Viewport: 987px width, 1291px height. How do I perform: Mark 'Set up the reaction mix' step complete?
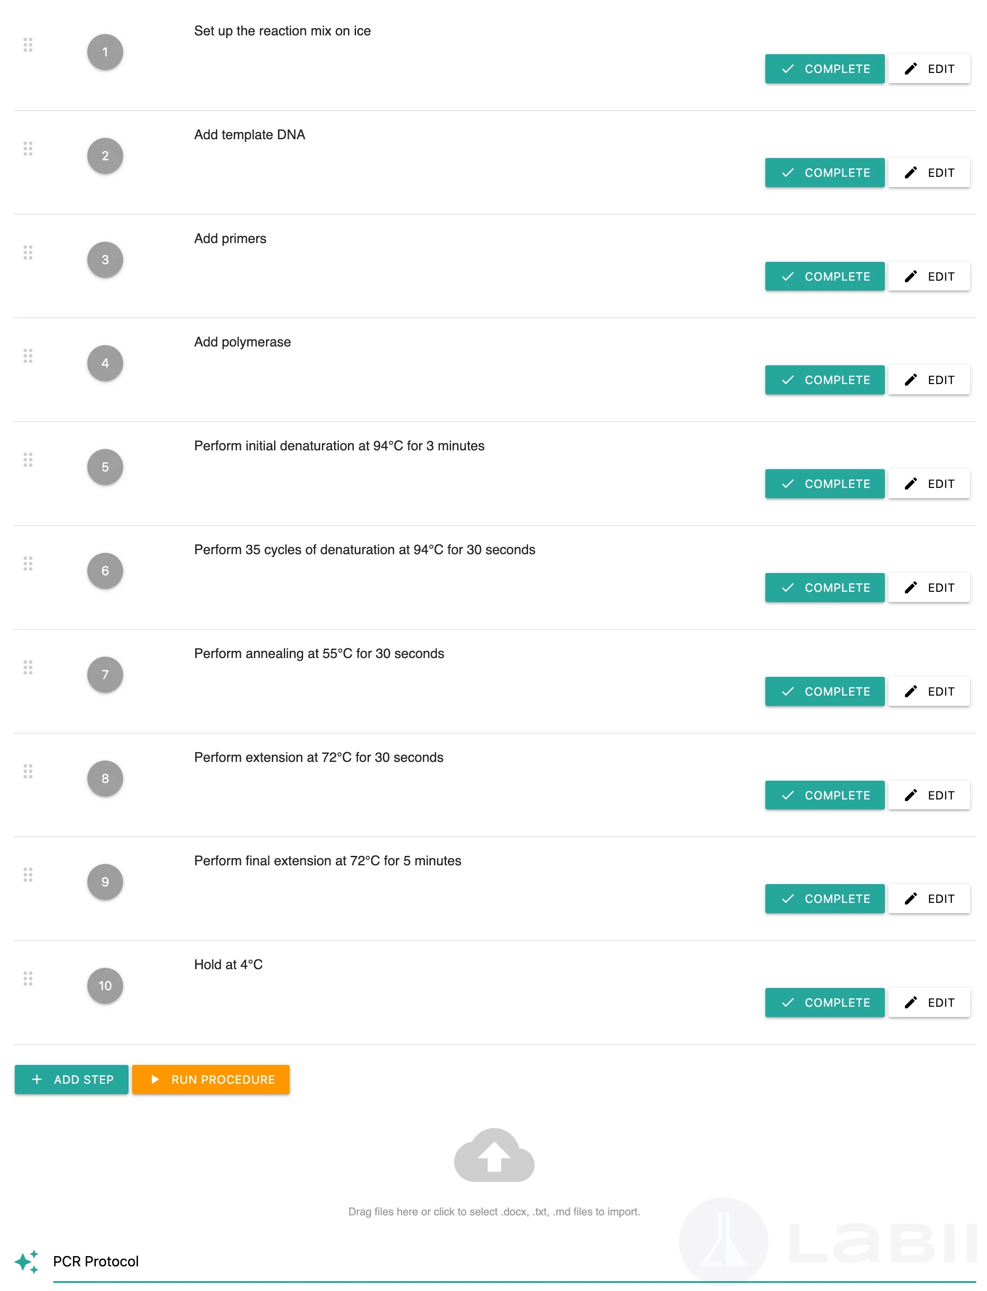click(x=824, y=69)
